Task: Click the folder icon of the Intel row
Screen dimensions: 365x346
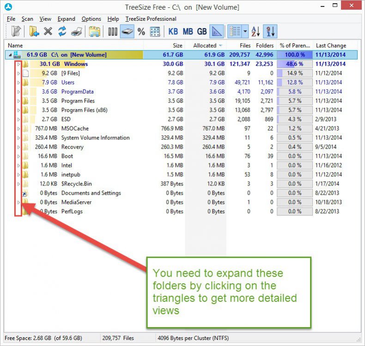Action: (25, 165)
